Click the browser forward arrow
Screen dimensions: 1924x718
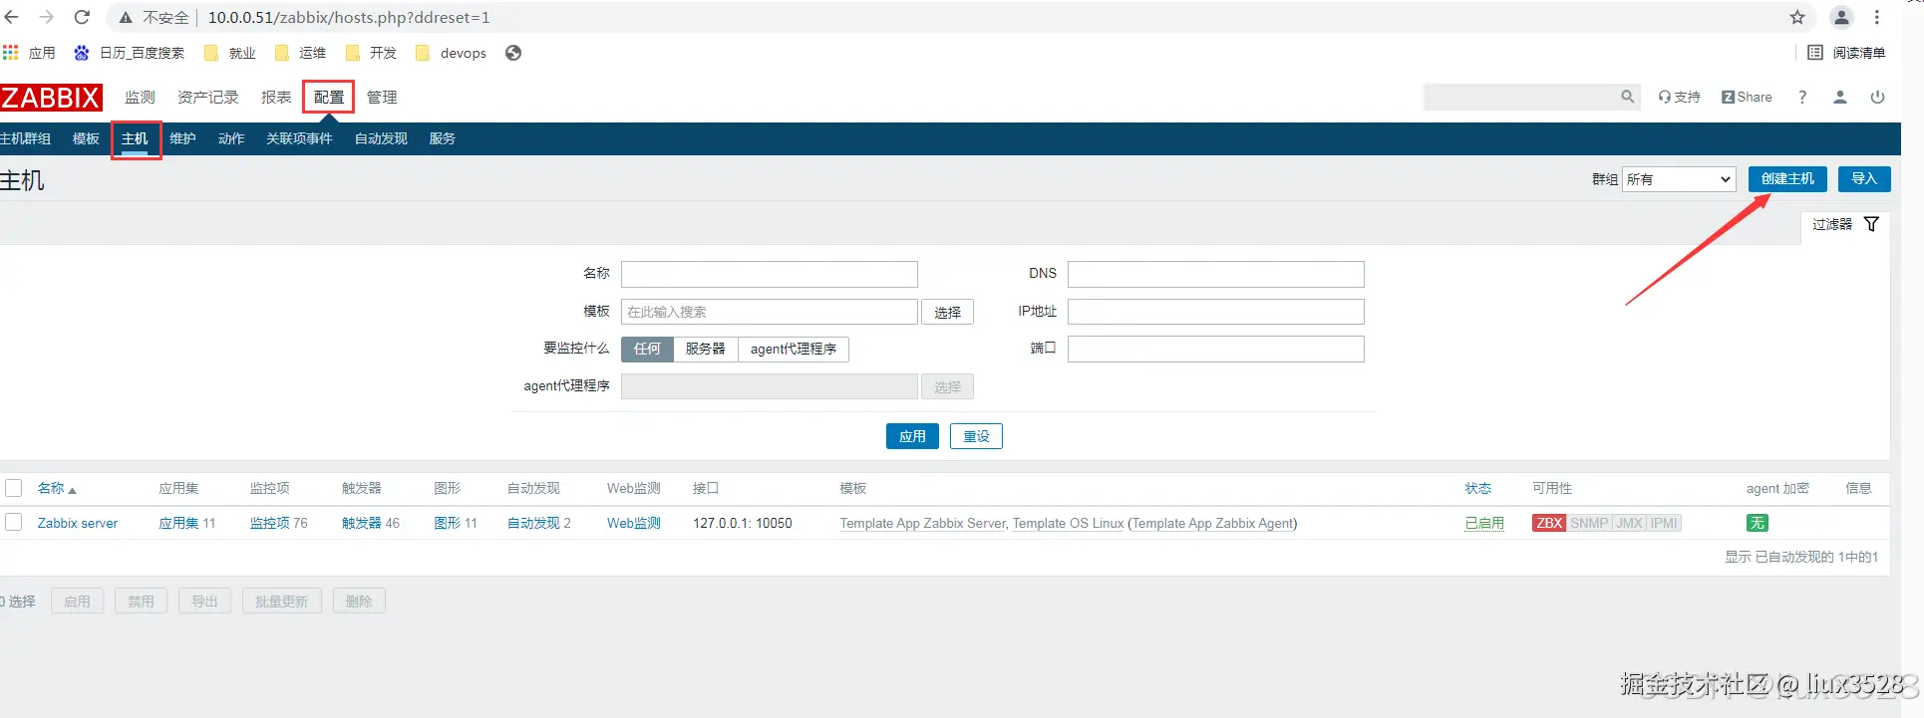coord(46,17)
